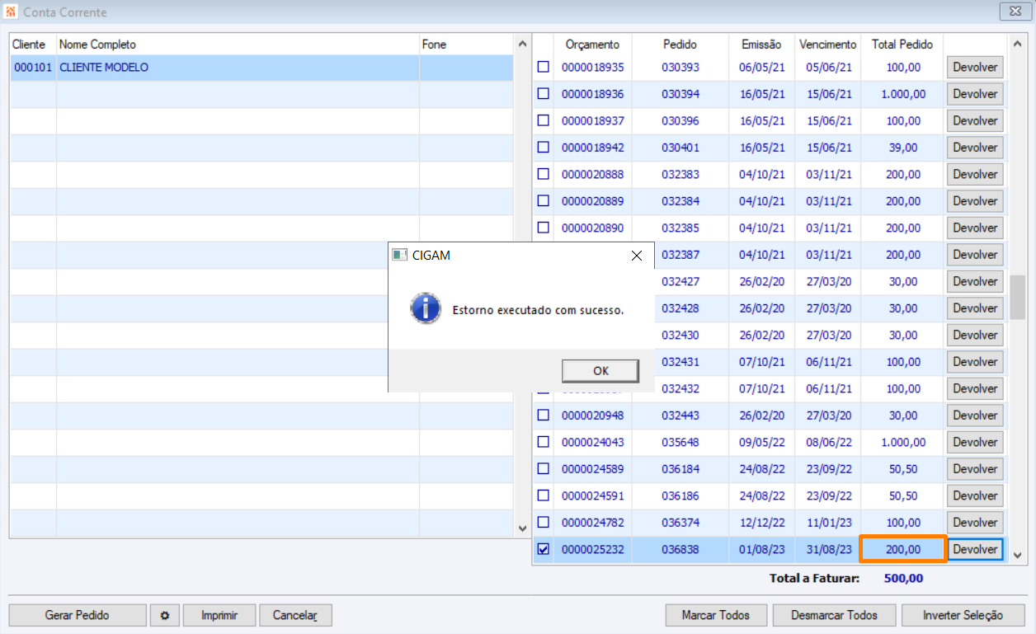Click OK in the CIGAM dialog
This screenshot has width=1036, height=634.
tap(600, 371)
